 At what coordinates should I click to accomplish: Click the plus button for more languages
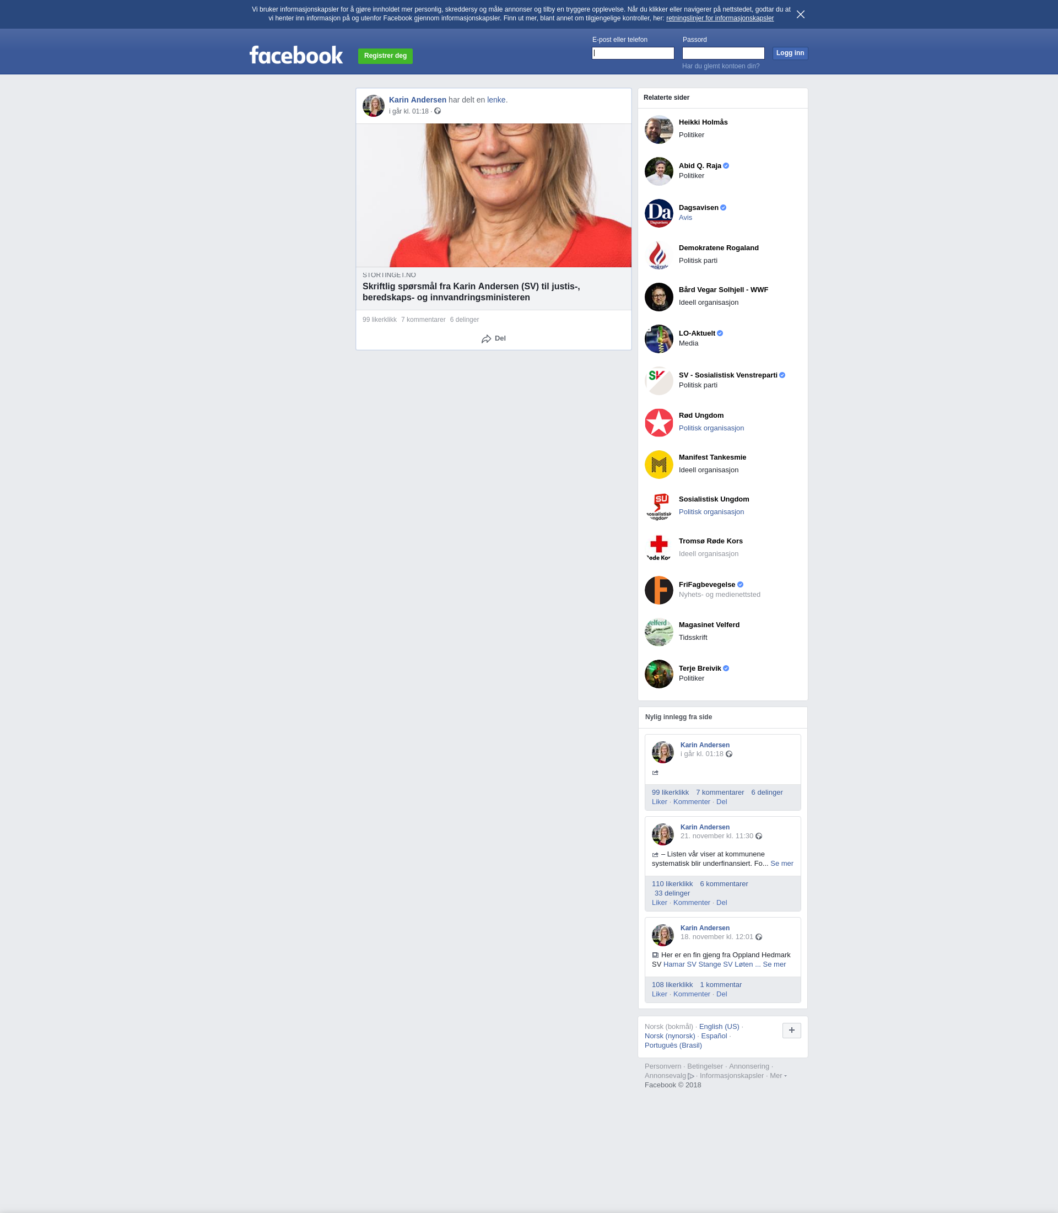[x=791, y=1030]
